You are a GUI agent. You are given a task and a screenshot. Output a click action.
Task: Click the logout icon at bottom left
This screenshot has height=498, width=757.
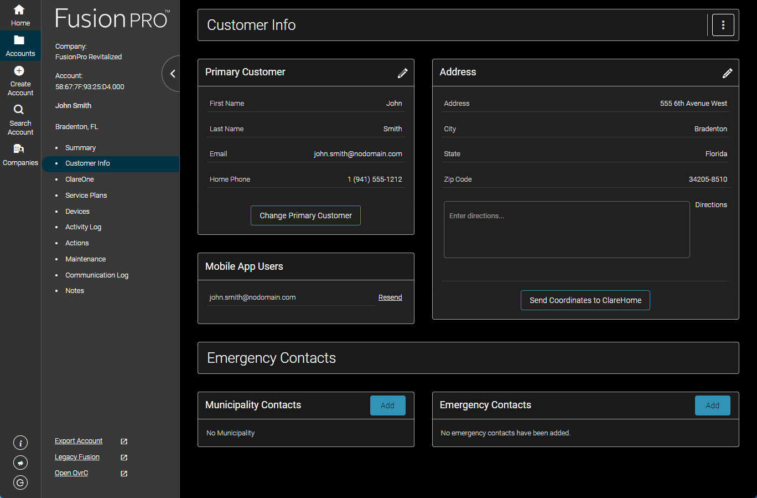pos(20,482)
